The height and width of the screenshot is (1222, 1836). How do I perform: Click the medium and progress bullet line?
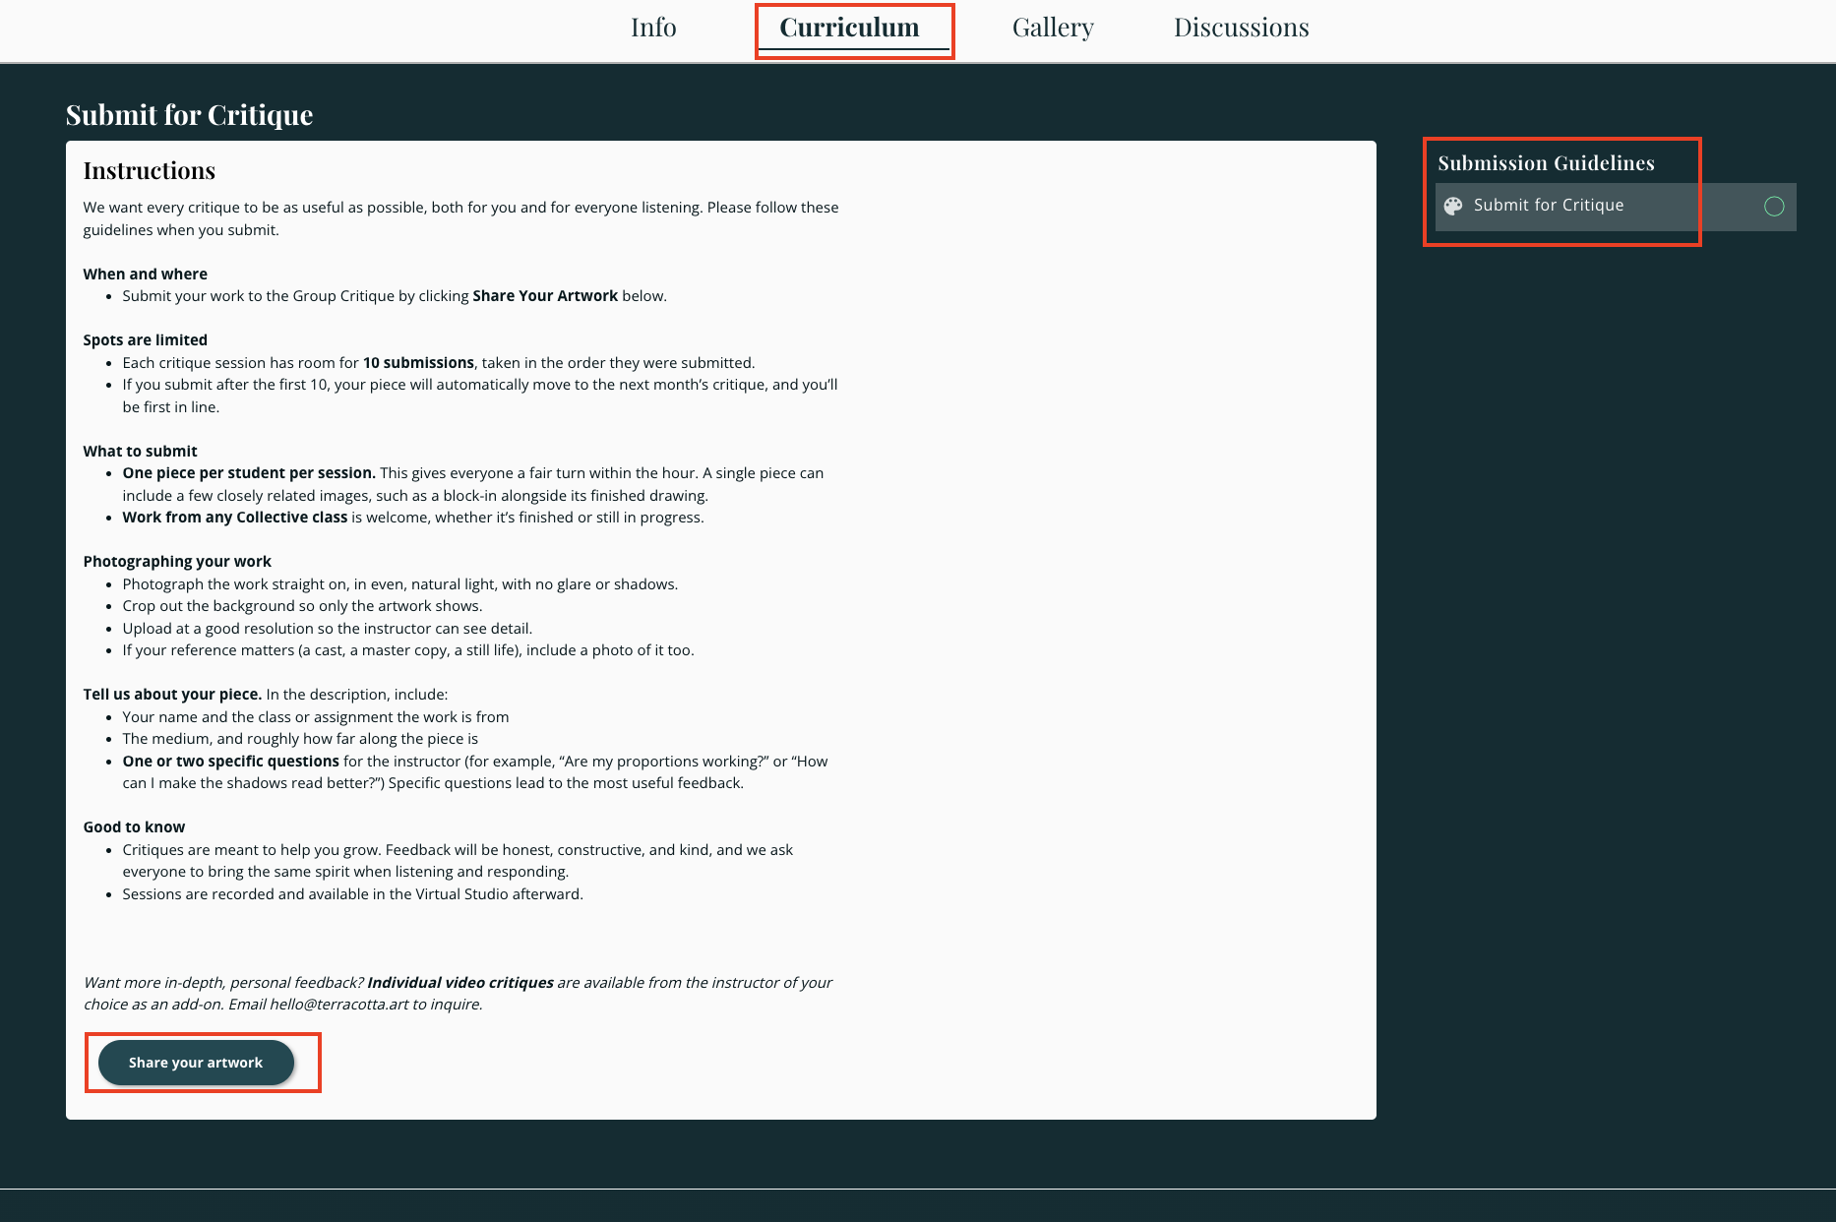300,739
